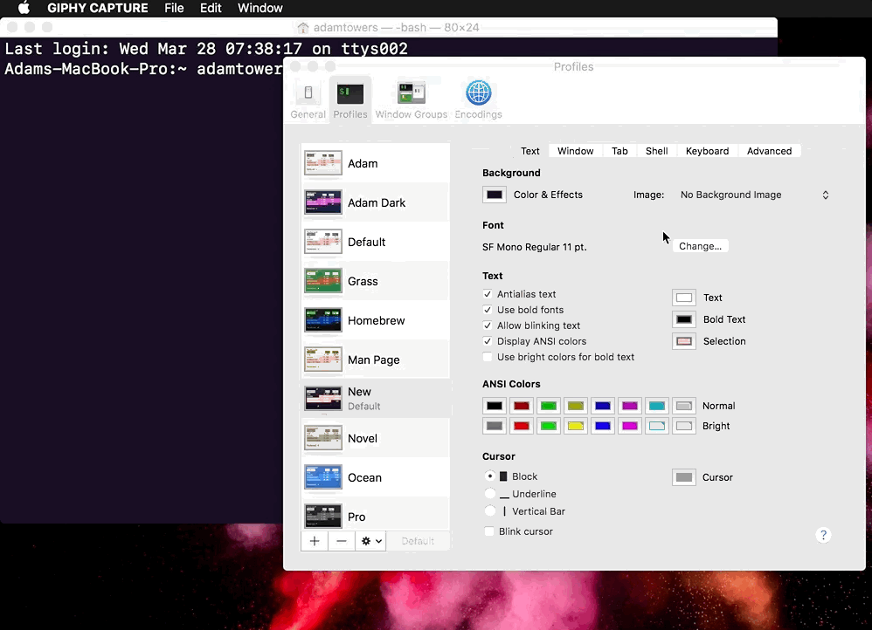872x630 pixels.
Task: Switch to the Keyboard tab
Action: 708,151
